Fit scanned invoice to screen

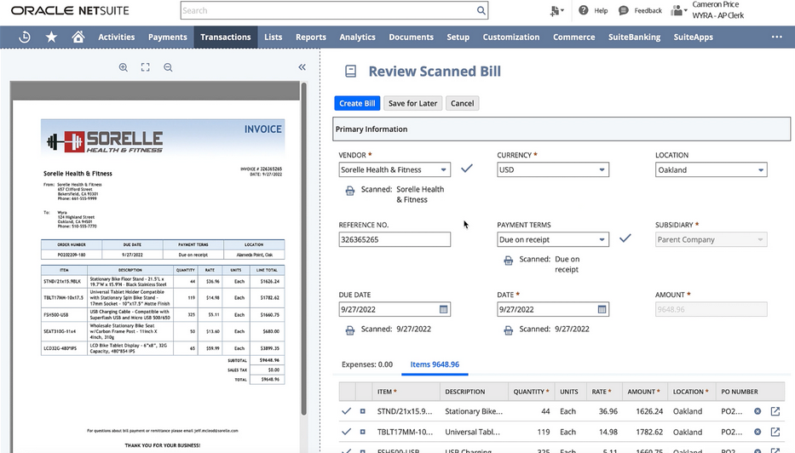click(x=146, y=67)
